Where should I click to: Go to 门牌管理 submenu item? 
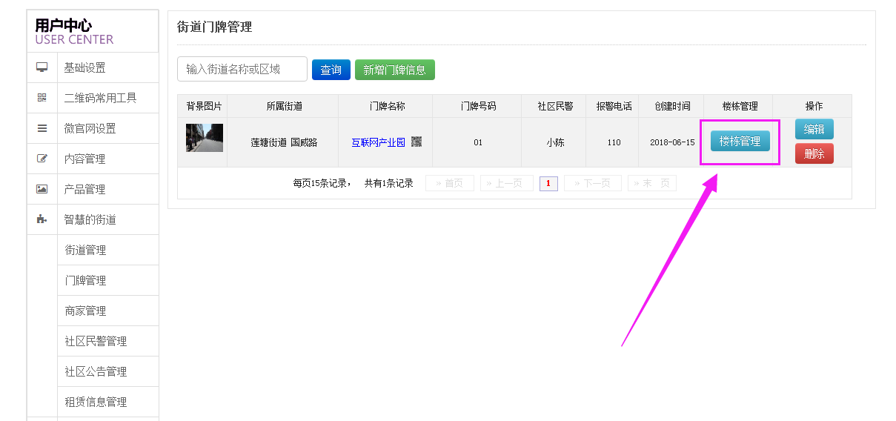coord(108,280)
